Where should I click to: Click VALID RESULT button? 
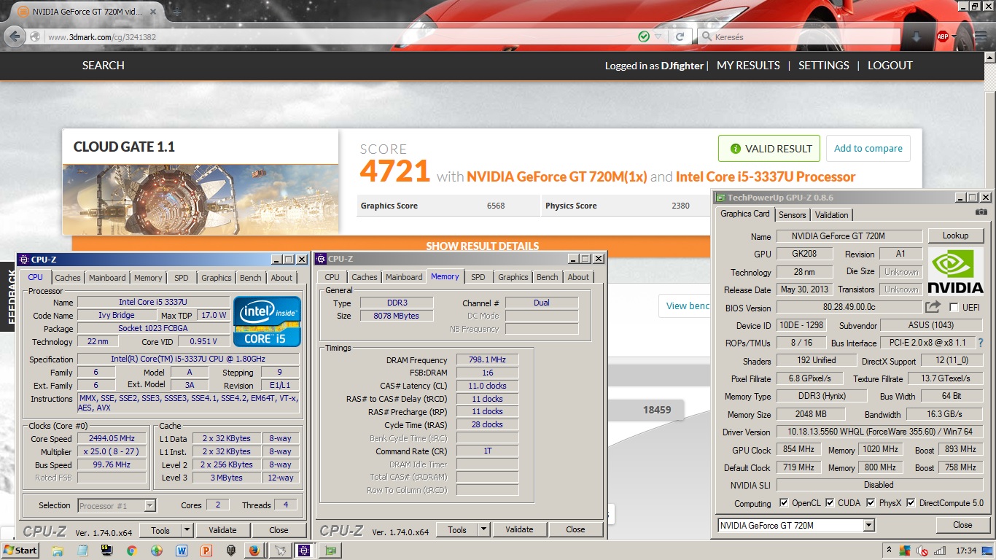769,149
